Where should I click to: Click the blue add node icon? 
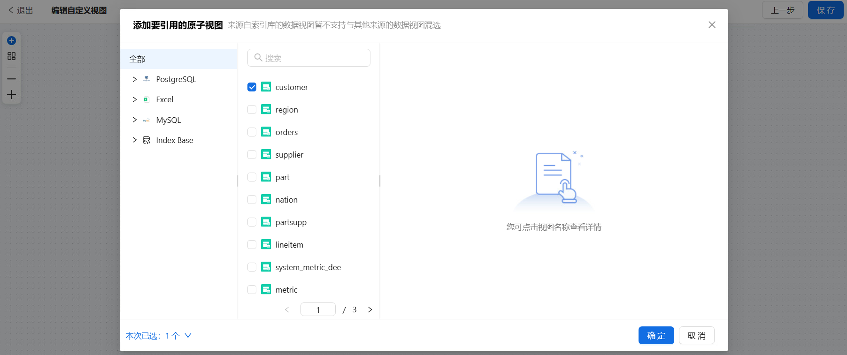12,41
